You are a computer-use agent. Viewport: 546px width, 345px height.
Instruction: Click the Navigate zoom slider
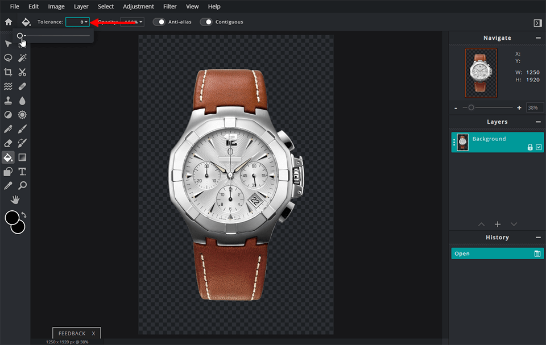coord(489,107)
